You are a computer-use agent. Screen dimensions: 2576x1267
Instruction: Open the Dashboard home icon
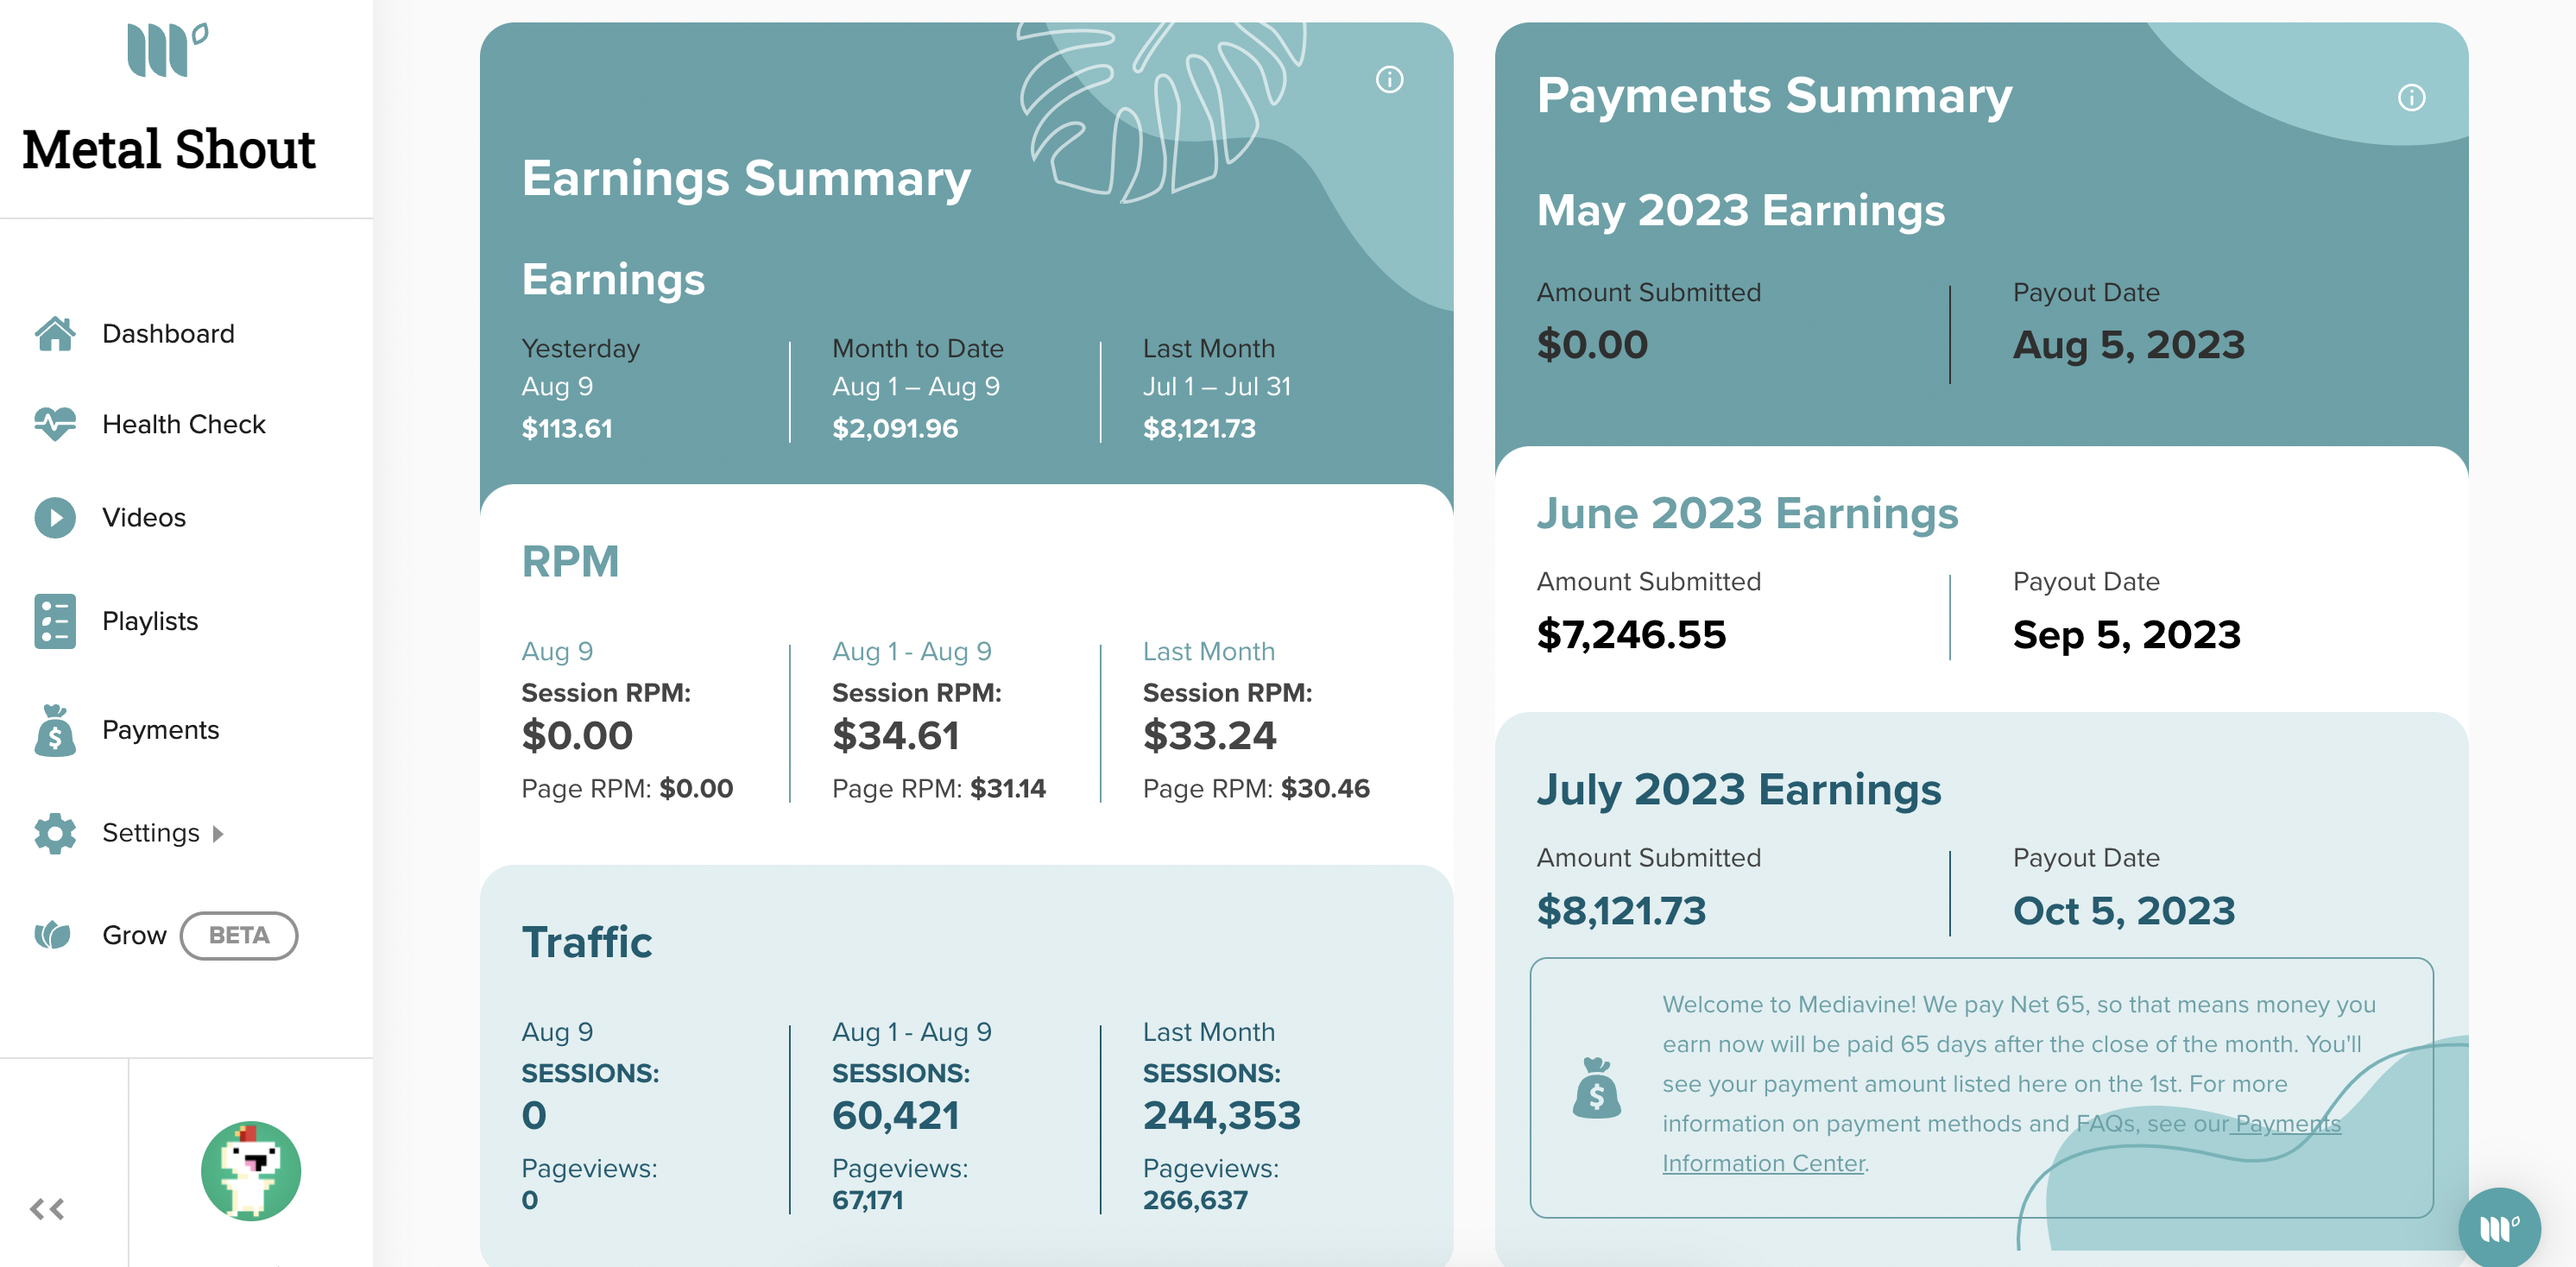tap(55, 334)
